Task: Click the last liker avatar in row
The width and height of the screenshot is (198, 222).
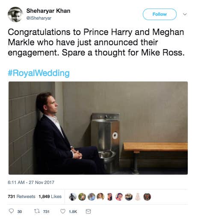Action: tap(147, 197)
